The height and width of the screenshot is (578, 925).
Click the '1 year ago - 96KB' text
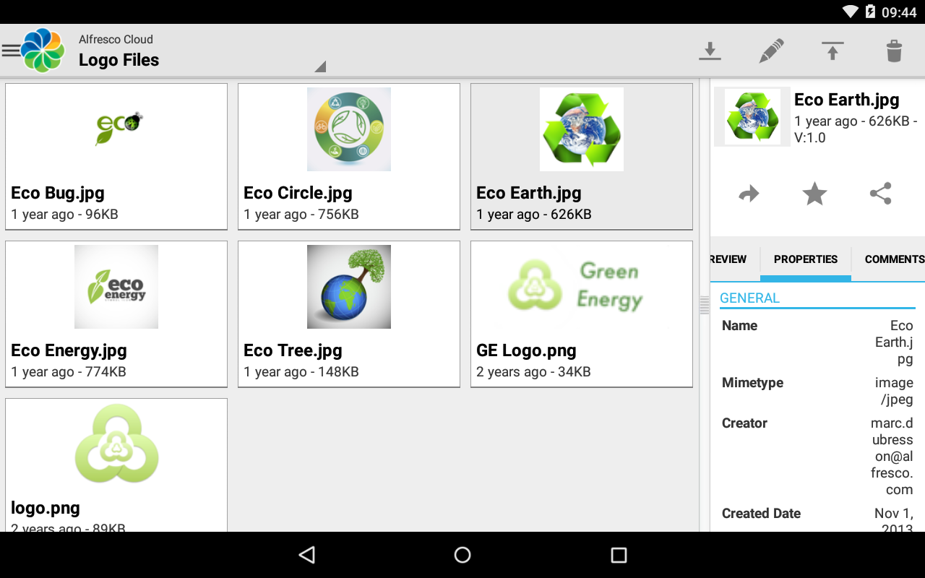pos(64,215)
